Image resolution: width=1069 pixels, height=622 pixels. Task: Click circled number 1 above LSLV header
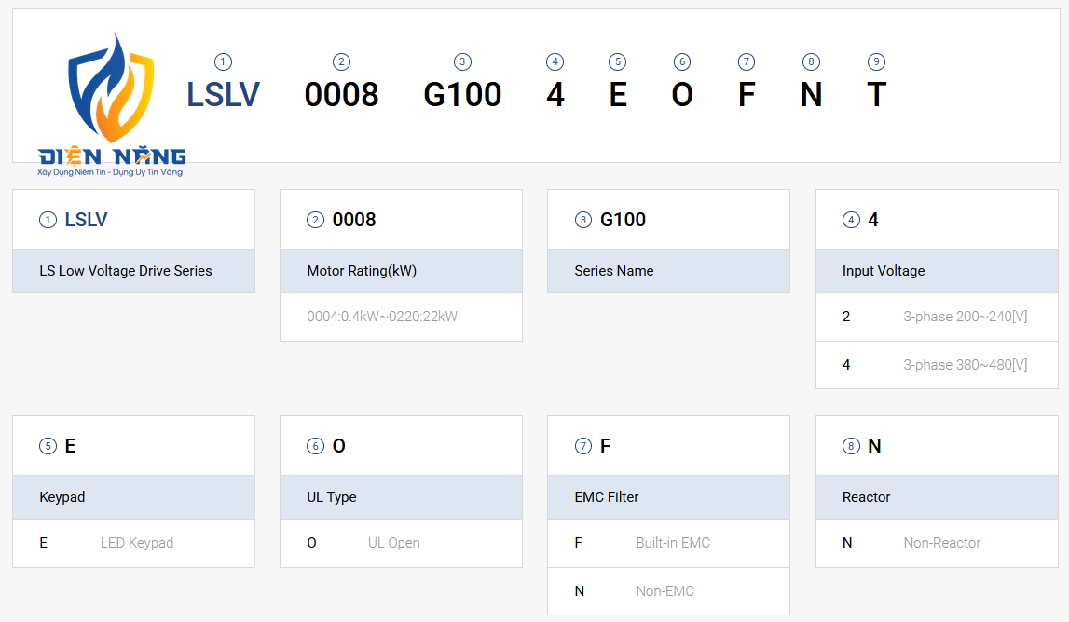click(x=223, y=62)
